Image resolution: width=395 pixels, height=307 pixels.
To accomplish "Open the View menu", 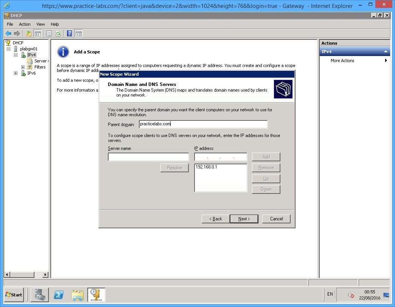I will [x=40, y=24].
